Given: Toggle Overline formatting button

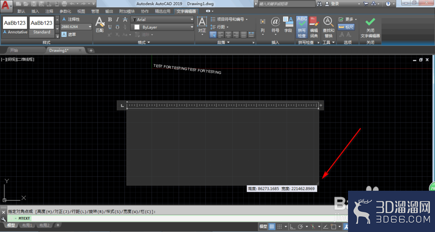Looking at the screenshot, I should [x=117, y=27].
